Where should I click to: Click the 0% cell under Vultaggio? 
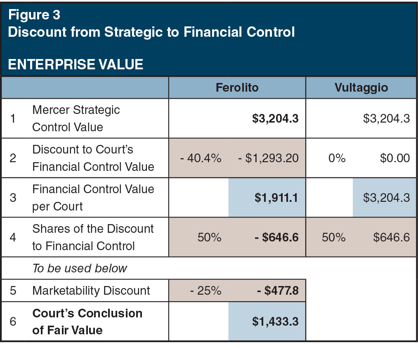click(x=337, y=158)
